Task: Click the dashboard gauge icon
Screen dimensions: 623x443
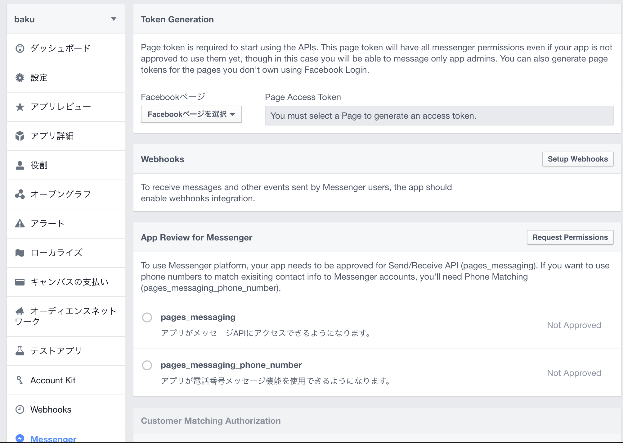Action: pos(20,48)
